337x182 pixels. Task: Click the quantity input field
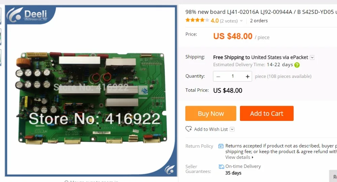(233, 76)
